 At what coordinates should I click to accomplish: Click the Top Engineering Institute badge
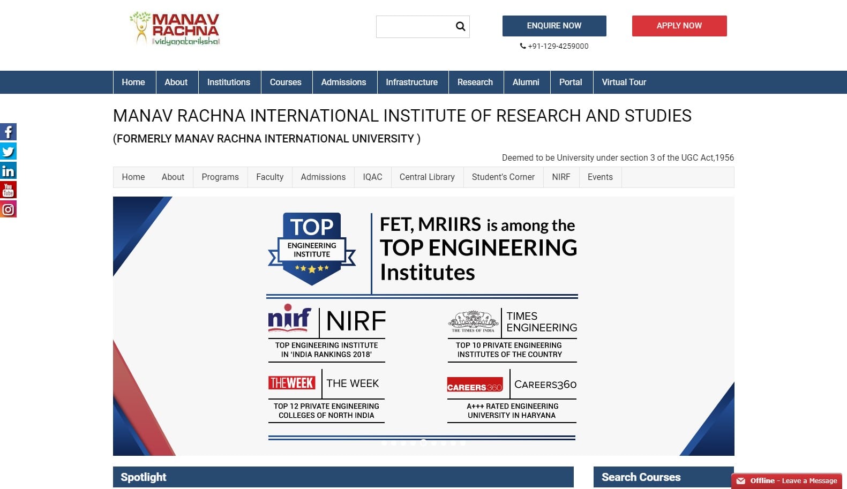[312, 249]
